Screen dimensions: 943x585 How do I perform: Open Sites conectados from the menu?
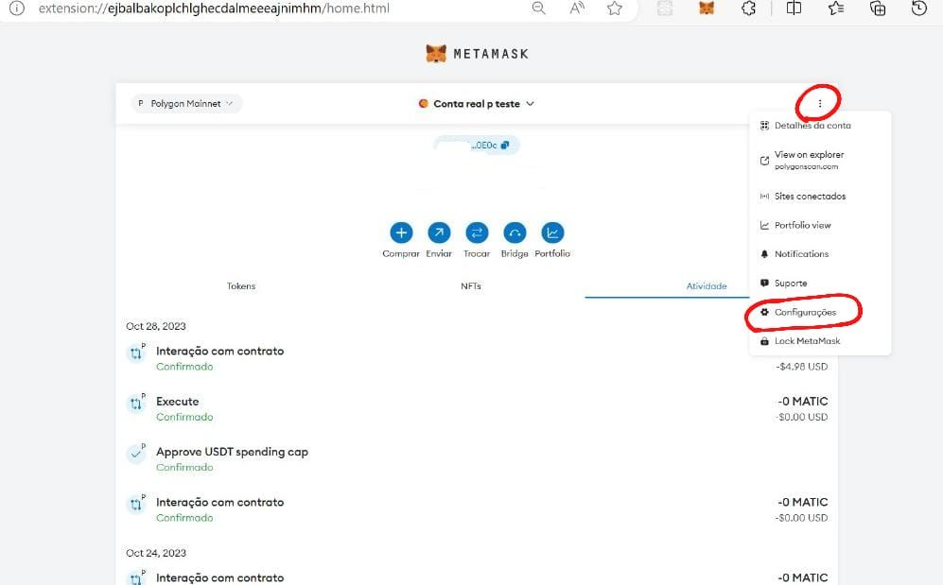coord(820,197)
